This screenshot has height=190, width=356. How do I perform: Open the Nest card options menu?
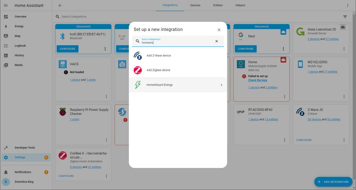(283, 49)
